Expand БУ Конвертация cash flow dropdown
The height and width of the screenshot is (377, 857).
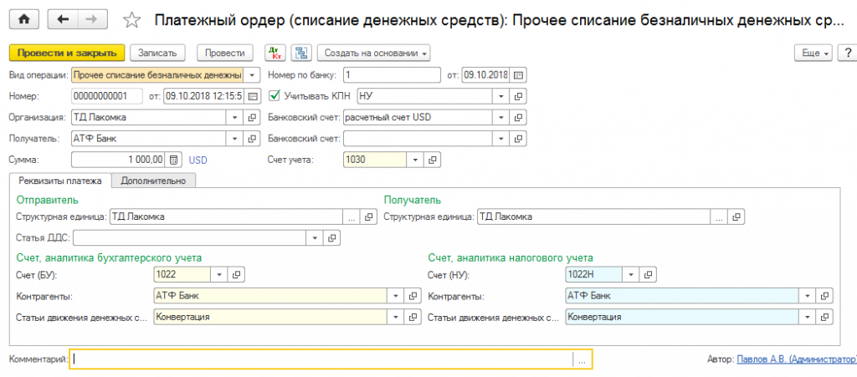396,317
